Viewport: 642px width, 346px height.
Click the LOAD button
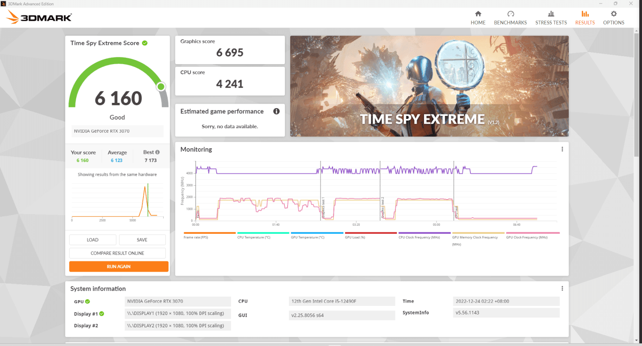(93, 240)
